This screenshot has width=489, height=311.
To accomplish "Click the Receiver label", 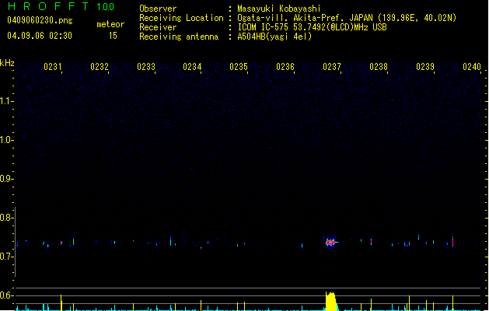I will [x=158, y=27].
